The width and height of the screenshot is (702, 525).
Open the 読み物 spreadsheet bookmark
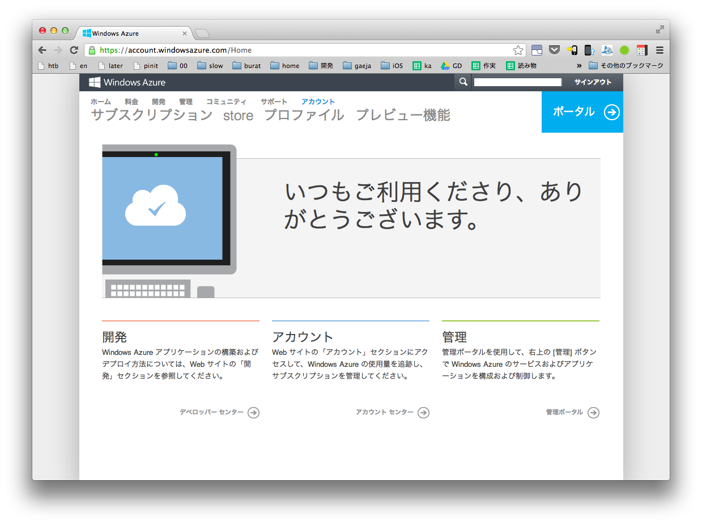[x=521, y=66]
